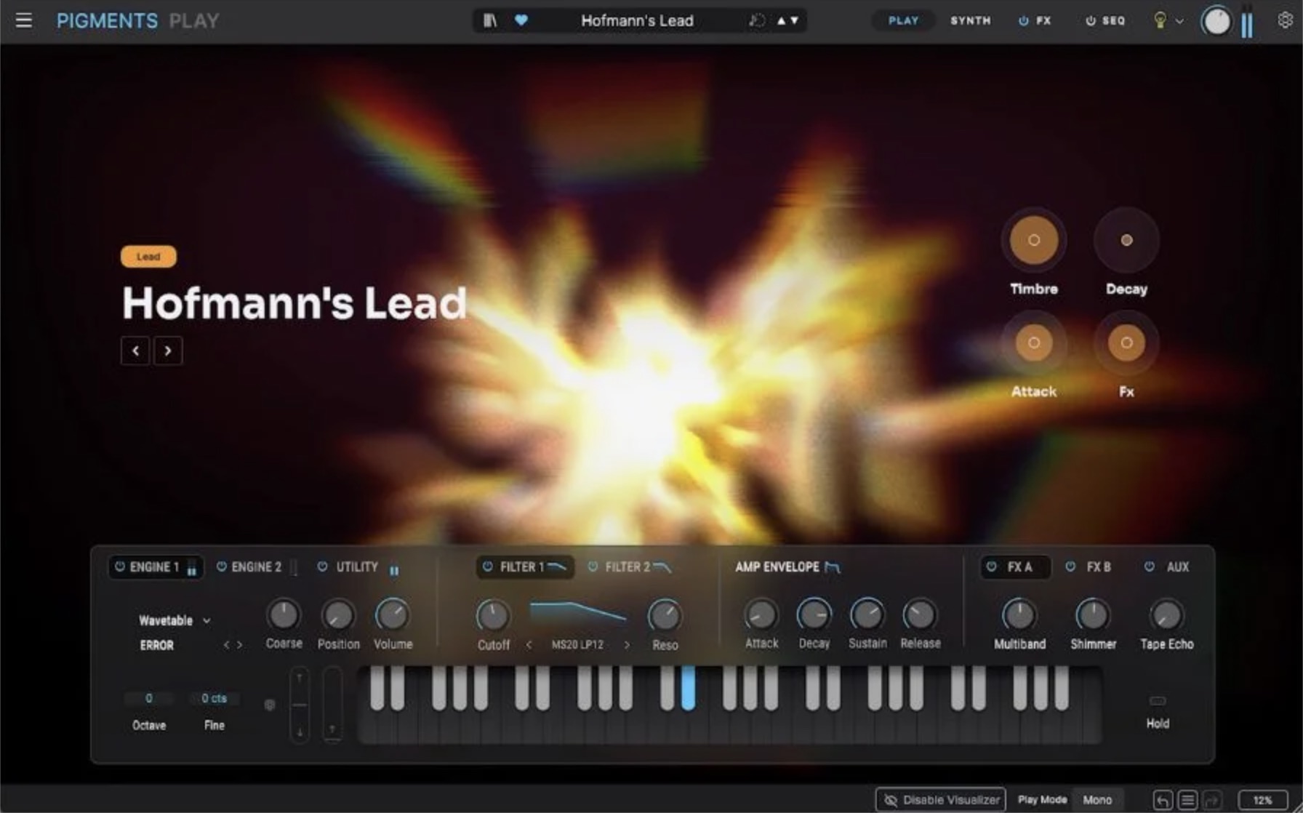Toggle the SEQ power button in header
Screen dimensions: 1303x813
[x=1091, y=21]
